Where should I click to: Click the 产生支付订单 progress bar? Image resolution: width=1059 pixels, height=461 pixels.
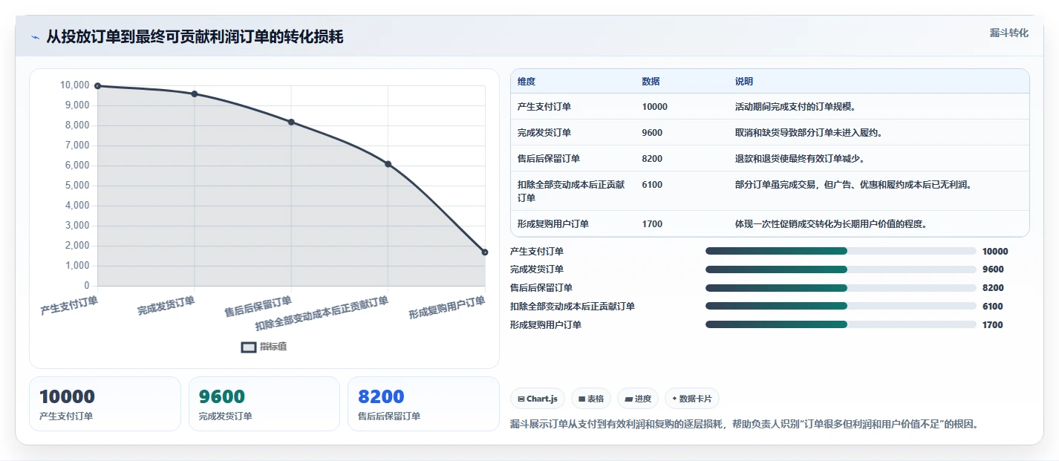(841, 251)
